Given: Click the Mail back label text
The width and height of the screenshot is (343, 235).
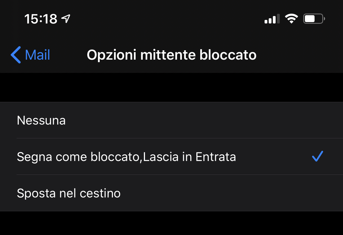Looking at the screenshot, I should coord(38,55).
